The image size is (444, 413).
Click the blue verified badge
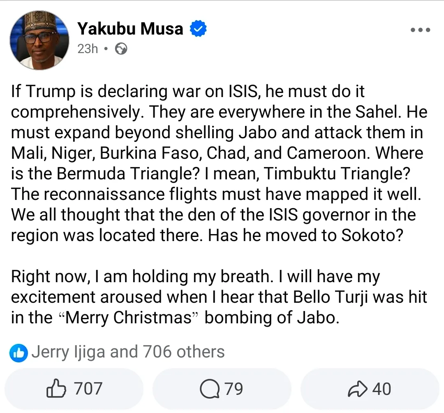tap(198, 29)
